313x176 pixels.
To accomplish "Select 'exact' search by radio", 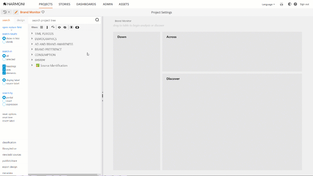I will (4, 101).
